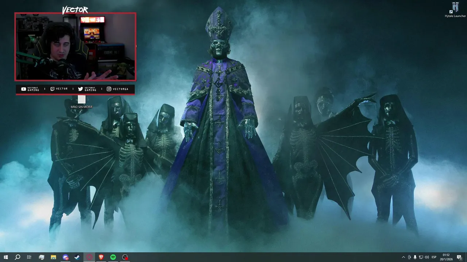The image size is (467, 262).
Task: Open Spotify from the taskbar
Action: (113, 257)
